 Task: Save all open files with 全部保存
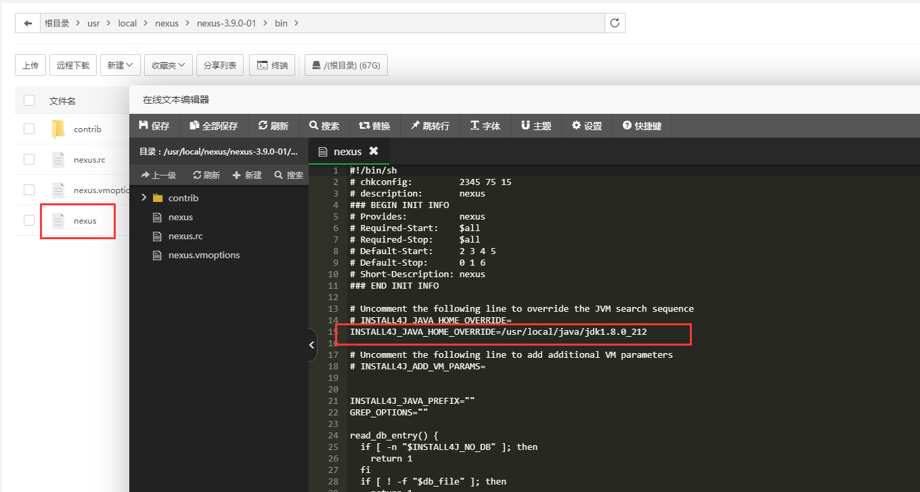point(213,125)
